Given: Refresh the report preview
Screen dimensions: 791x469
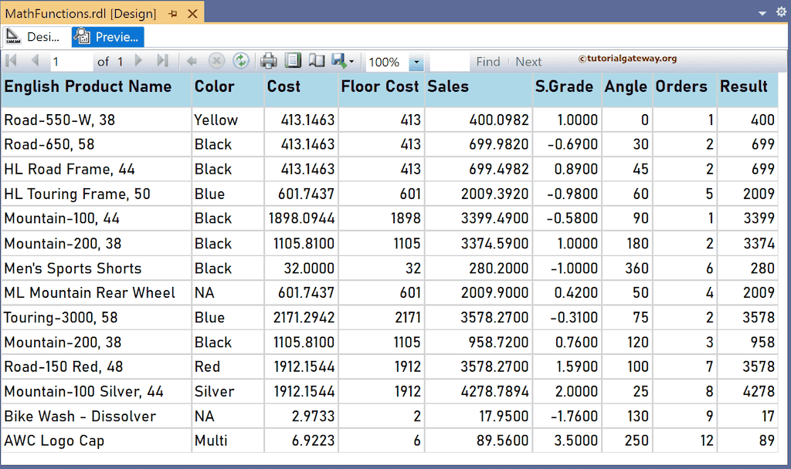Looking at the screenshot, I should click(241, 59).
